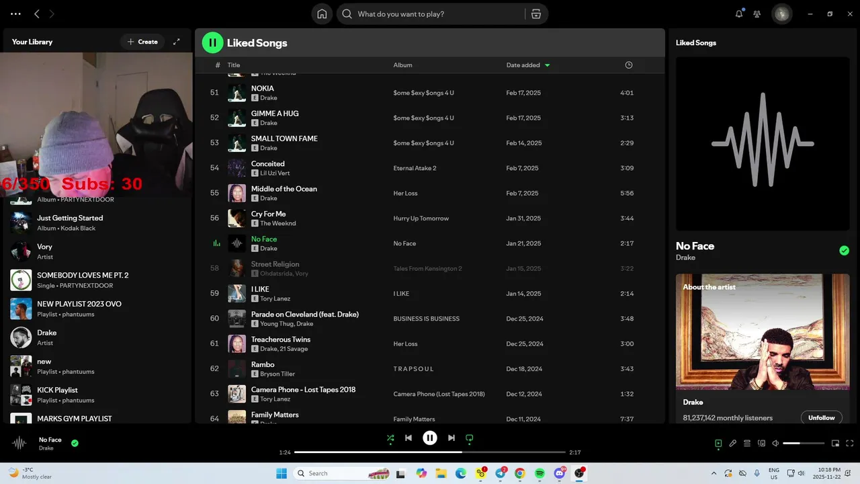The image size is (860, 484).
Task: Pause Liked Songs with green header button
Action: click(212, 42)
